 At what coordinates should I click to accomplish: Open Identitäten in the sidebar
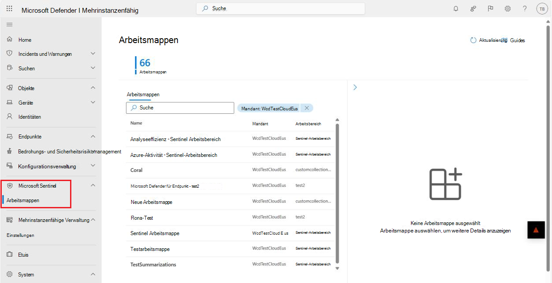[x=30, y=117]
